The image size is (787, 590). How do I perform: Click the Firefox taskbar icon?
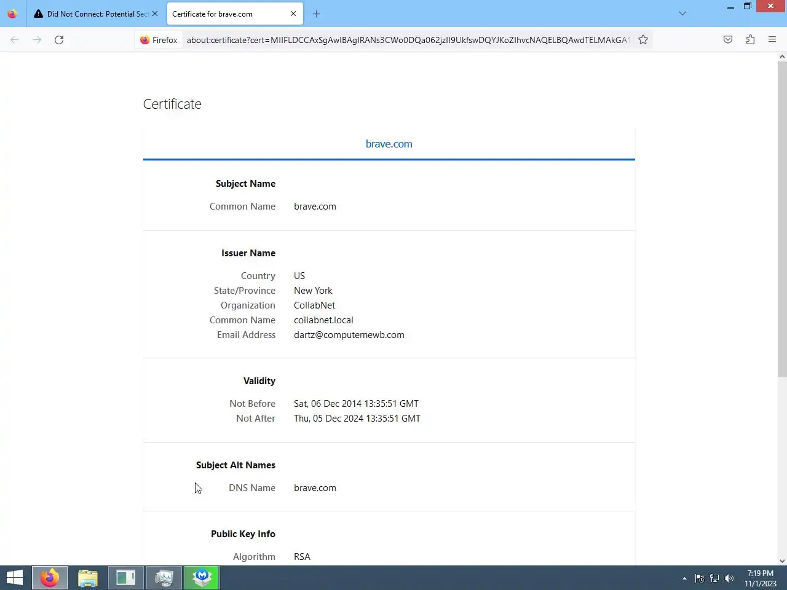[50, 578]
